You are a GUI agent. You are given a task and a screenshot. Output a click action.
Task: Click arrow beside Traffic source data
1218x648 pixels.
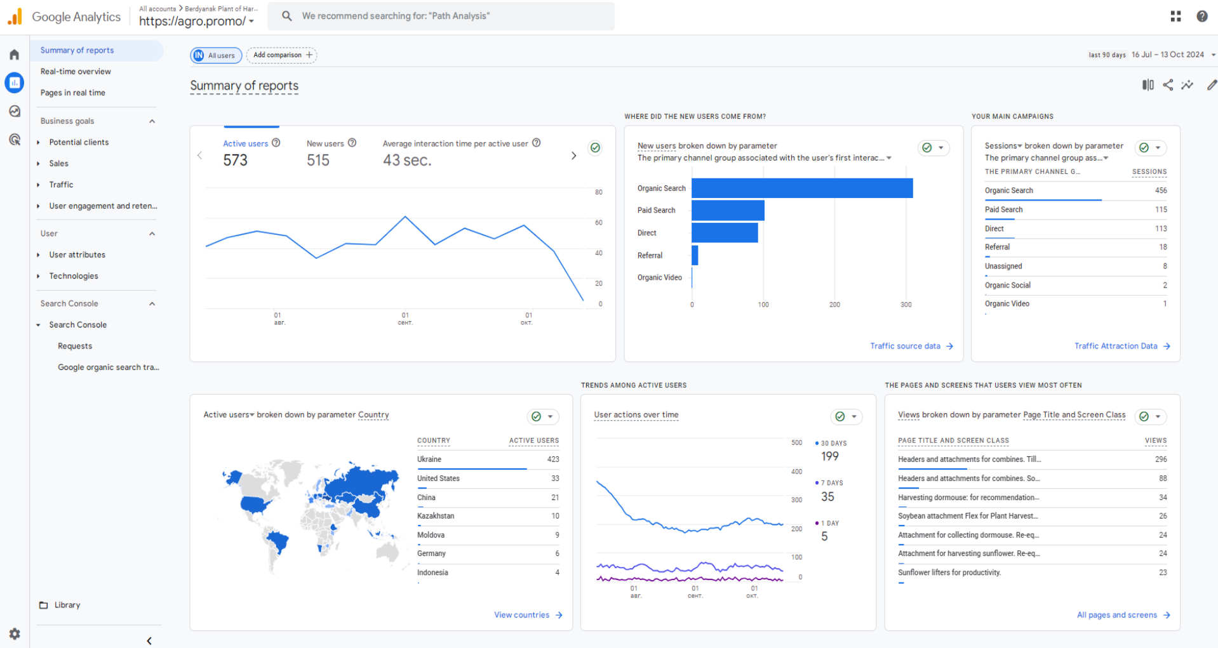pos(949,346)
